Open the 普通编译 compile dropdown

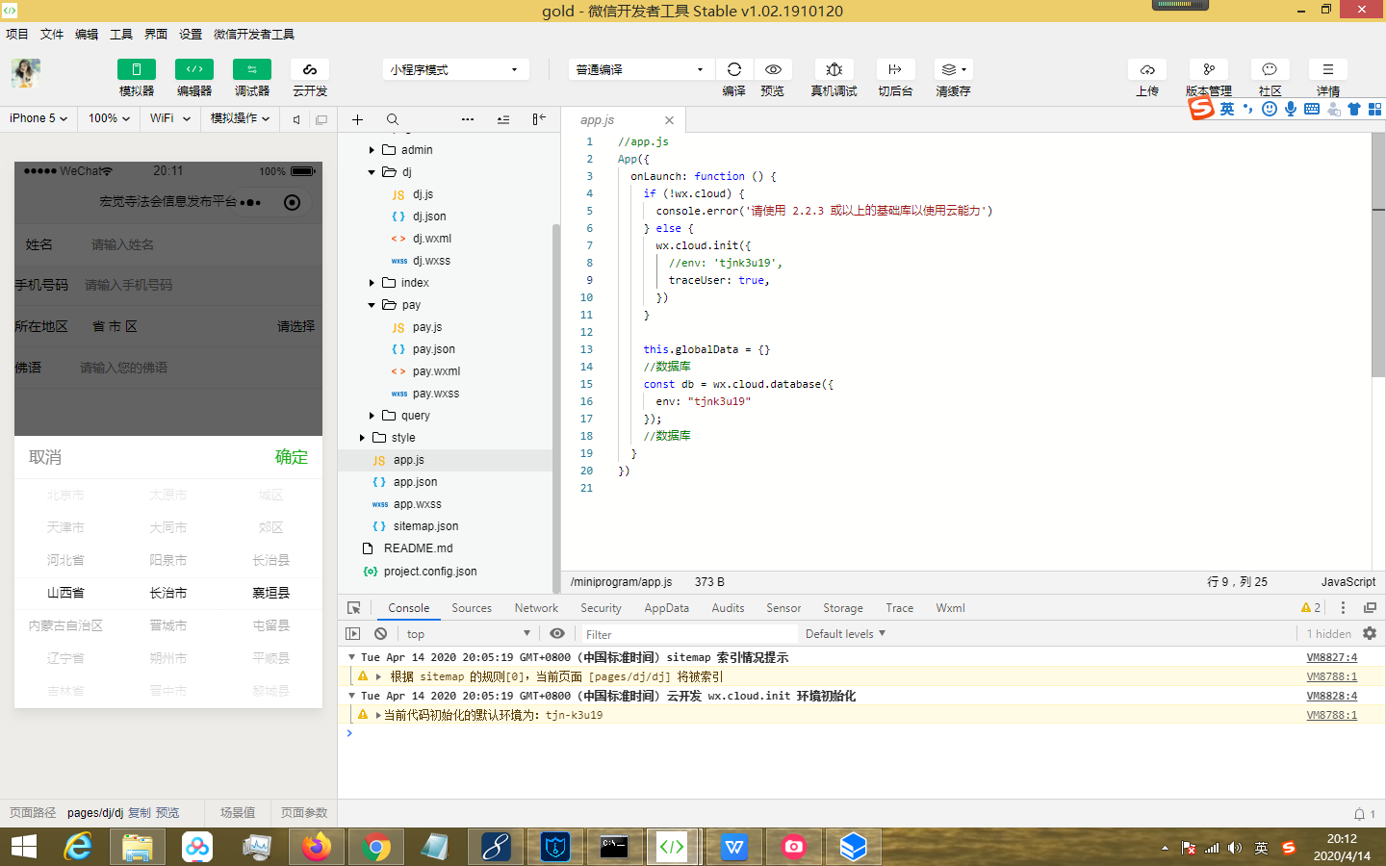pos(641,69)
